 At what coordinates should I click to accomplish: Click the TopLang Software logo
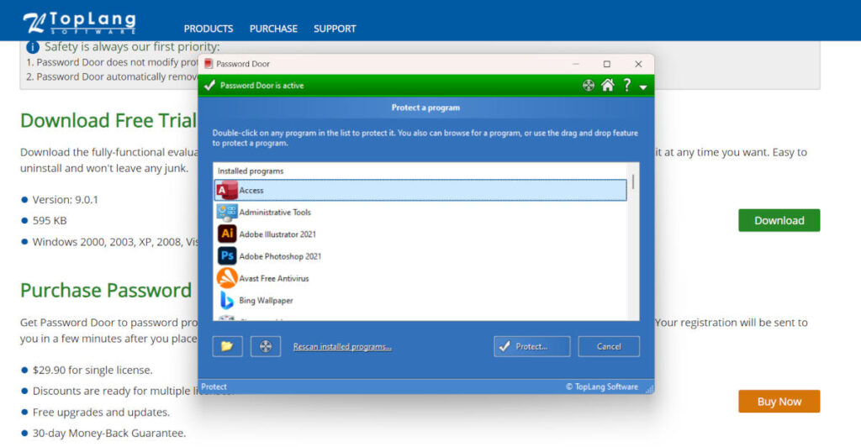80,23
